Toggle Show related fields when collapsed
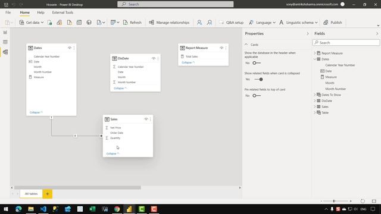 pyautogui.click(x=258, y=79)
